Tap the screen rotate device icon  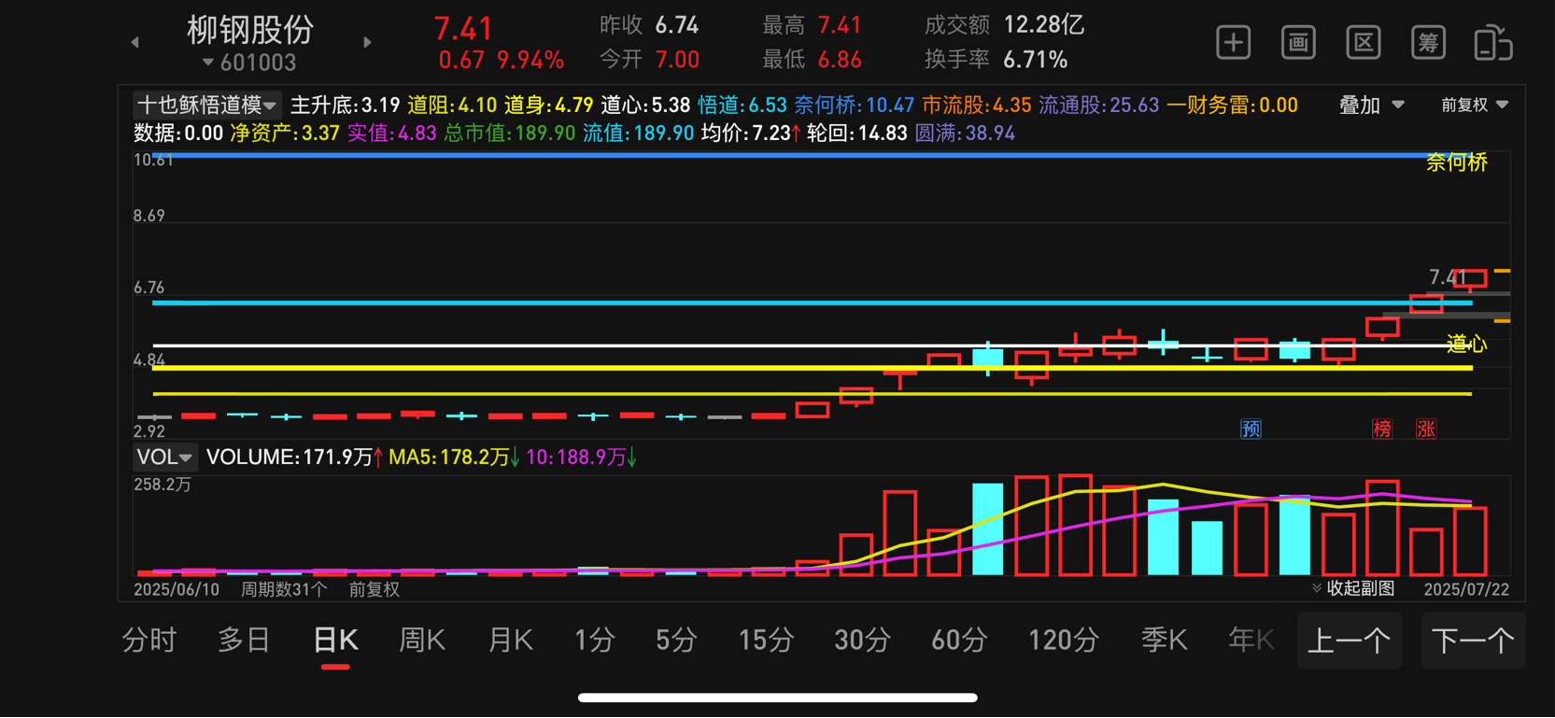[1493, 43]
